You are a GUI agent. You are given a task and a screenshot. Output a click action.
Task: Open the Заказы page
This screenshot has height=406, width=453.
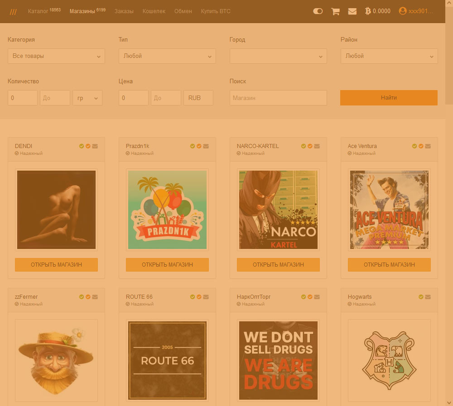click(x=124, y=11)
